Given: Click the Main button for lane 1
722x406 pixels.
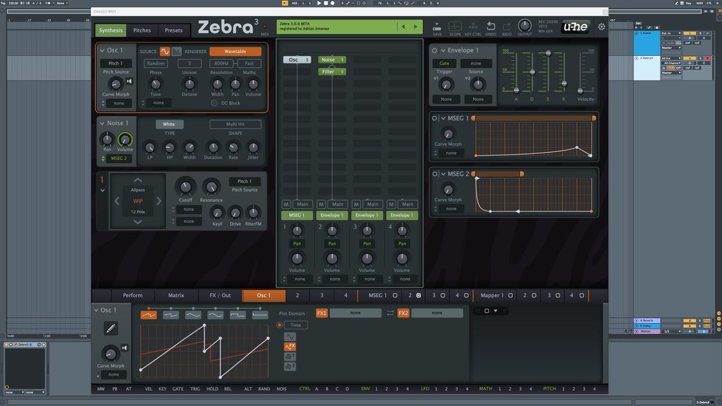Looking at the screenshot, I should (302, 204).
